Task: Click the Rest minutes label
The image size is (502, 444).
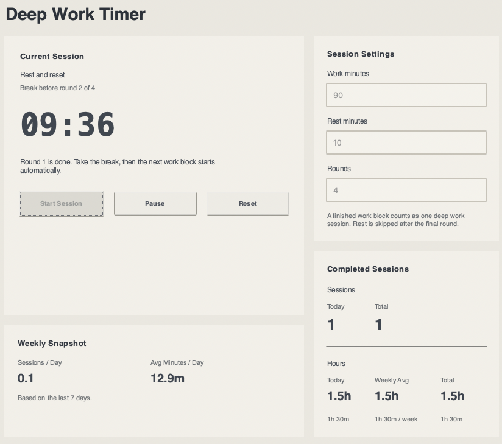Action: [347, 121]
